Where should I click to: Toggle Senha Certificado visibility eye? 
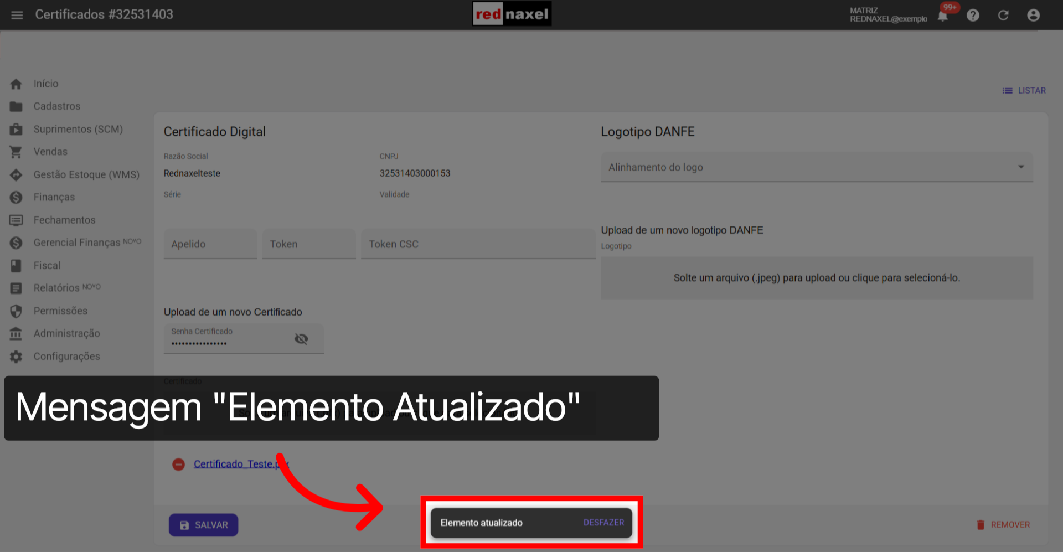(301, 338)
